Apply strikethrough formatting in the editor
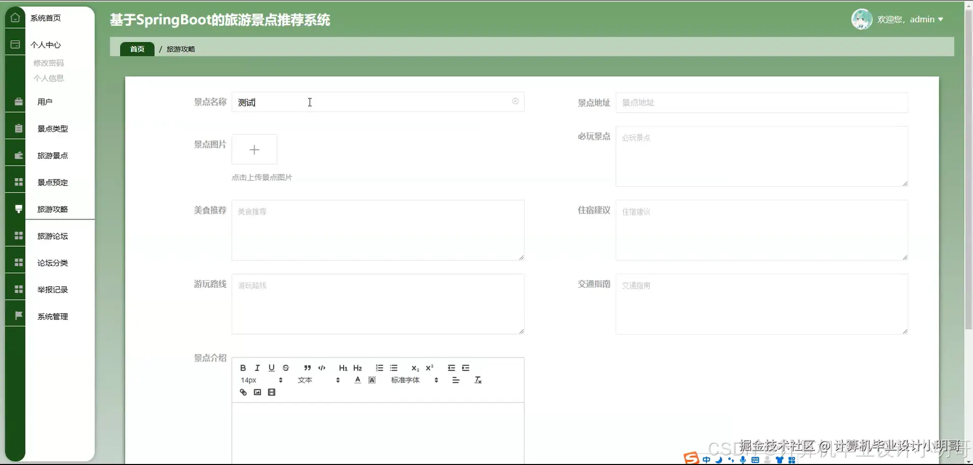Viewport: 973px width, 465px height. click(x=286, y=368)
